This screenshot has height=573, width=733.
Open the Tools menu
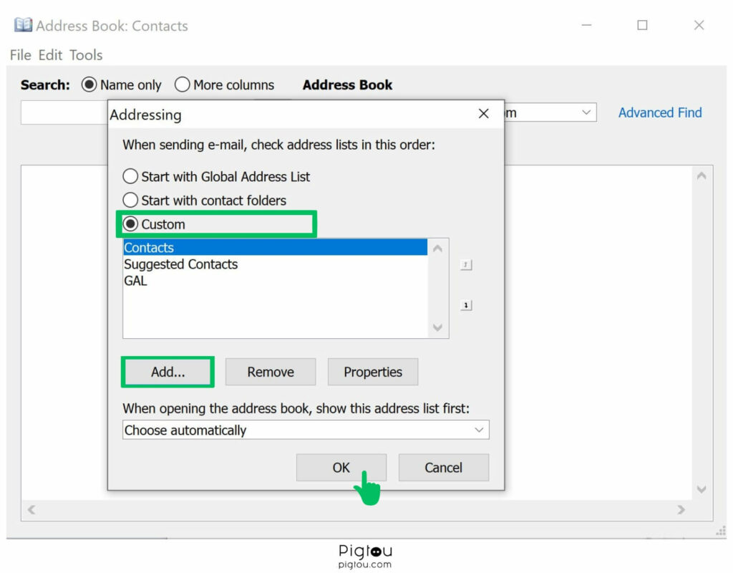pos(86,55)
